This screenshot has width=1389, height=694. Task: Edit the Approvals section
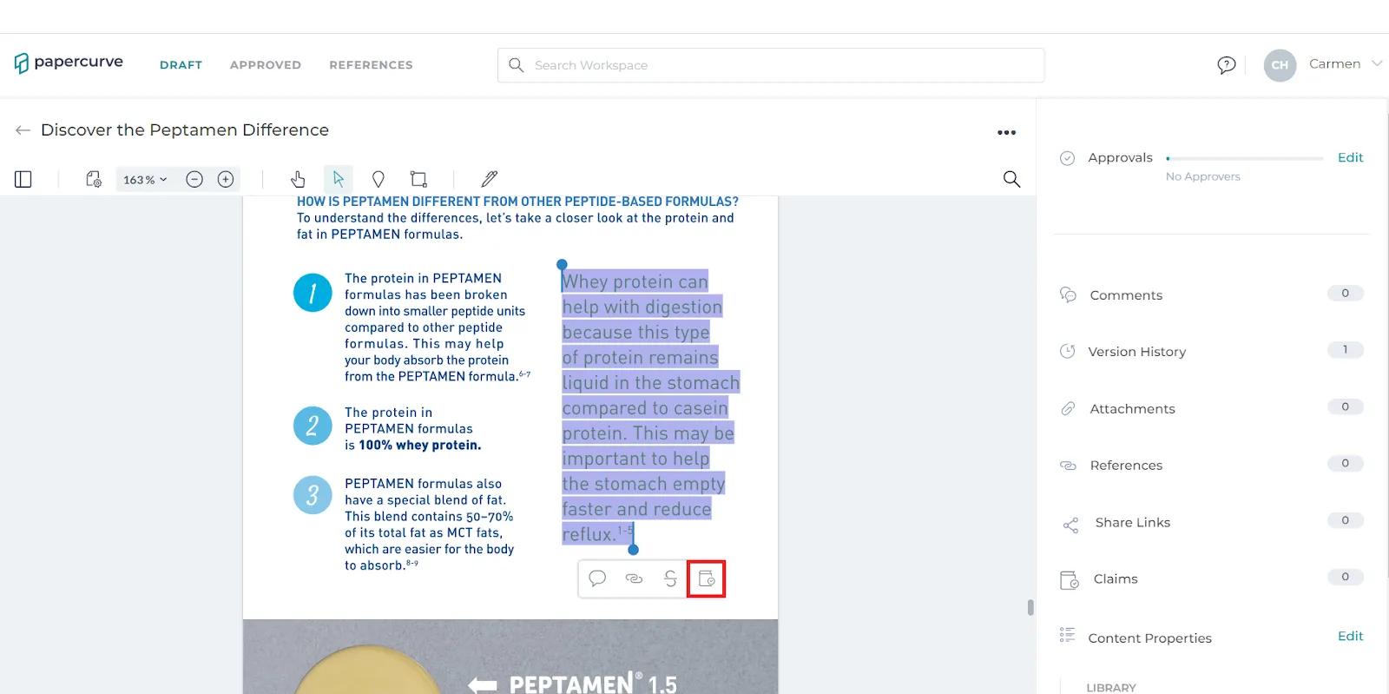[1350, 157]
